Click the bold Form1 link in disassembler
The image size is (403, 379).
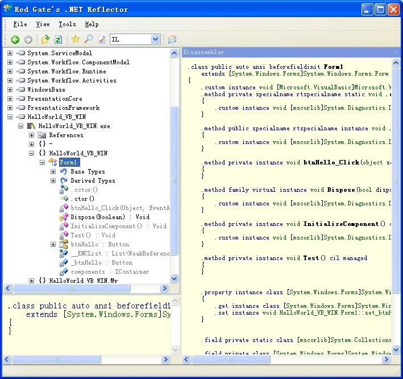[x=333, y=67]
